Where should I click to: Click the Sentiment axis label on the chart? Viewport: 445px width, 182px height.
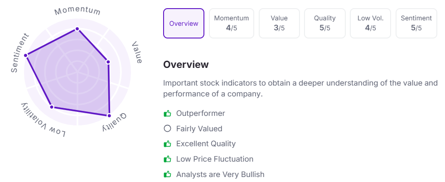pos(20,53)
